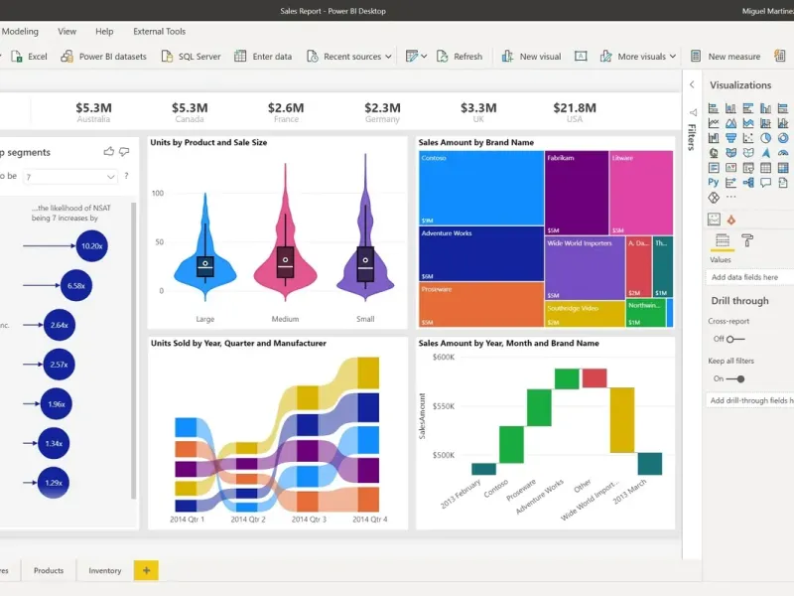Select the Scatter chart visual icon
This screenshot has width=794, height=596.
point(748,138)
